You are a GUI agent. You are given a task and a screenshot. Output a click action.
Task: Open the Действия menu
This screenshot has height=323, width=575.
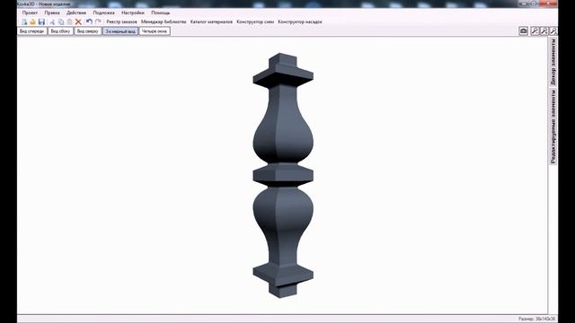click(x=76, y=13)
